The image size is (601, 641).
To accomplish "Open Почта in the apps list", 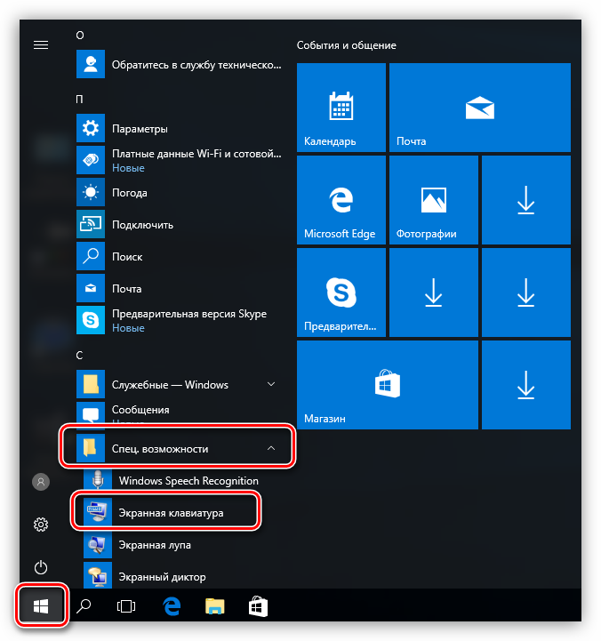I will click(x=179, y=288).
